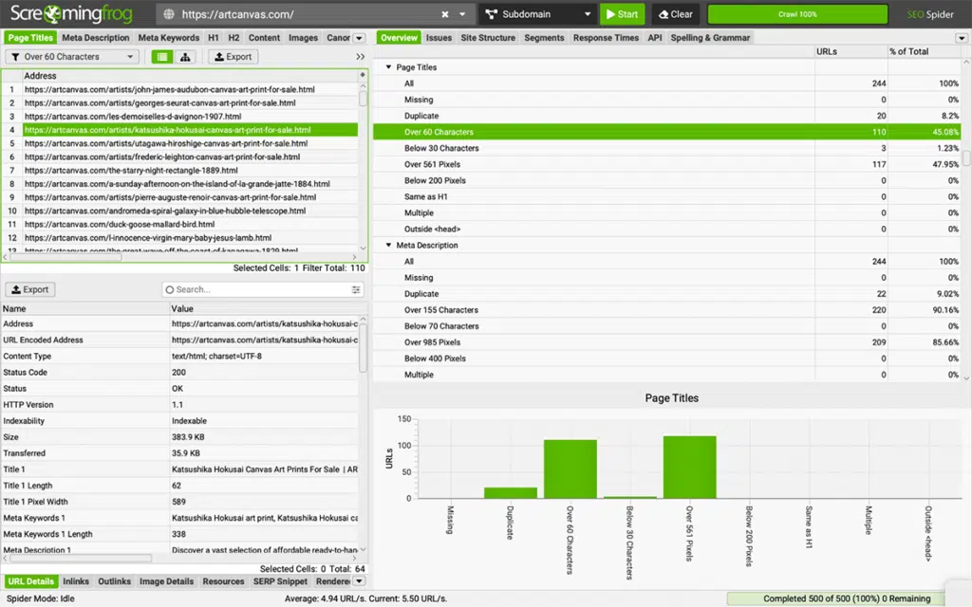This screenshot has height=607, width=972.
Task: Click the globe icon in the URL bar
Action: click(x=169, y=15)
